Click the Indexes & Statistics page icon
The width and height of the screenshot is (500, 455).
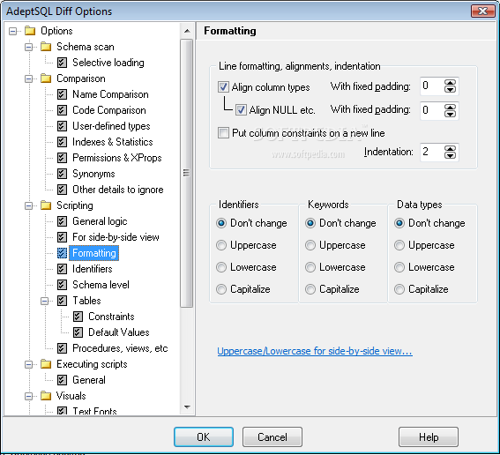pyautogui.click(x=62, y=142)
